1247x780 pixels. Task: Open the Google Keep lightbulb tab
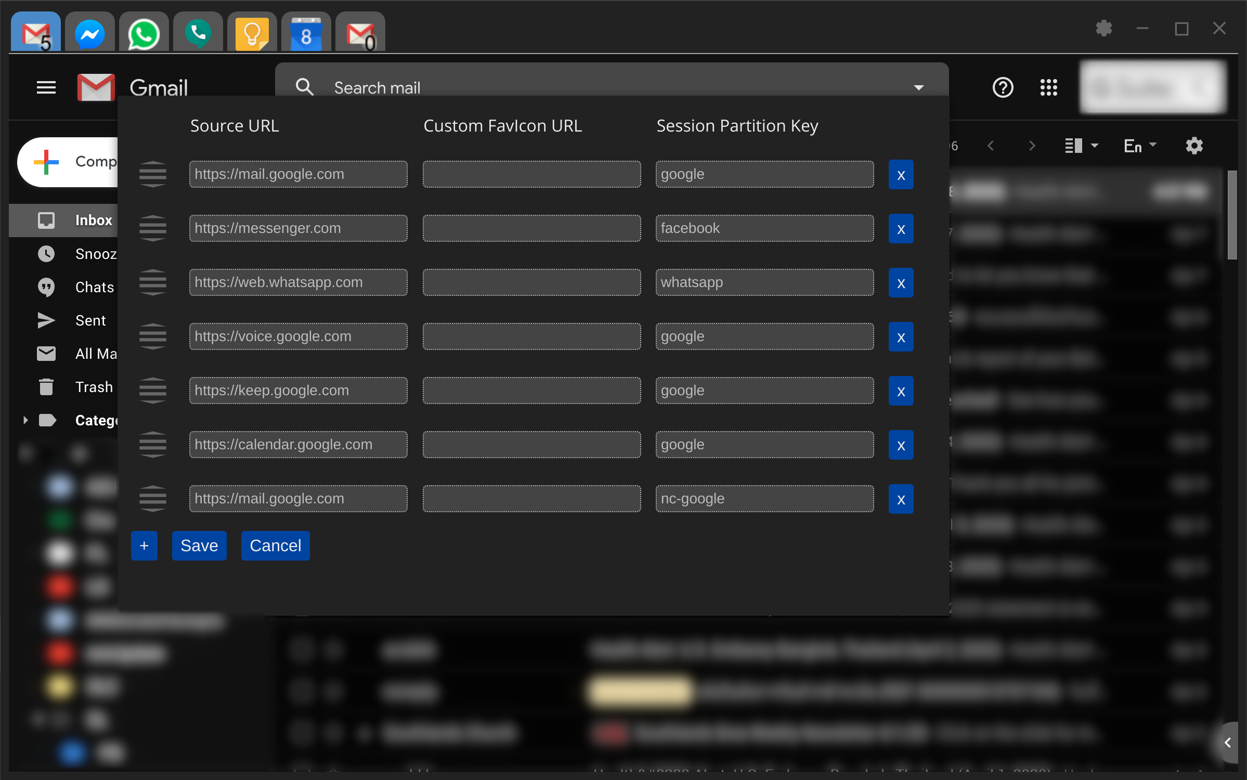click(x=252, y=33)
